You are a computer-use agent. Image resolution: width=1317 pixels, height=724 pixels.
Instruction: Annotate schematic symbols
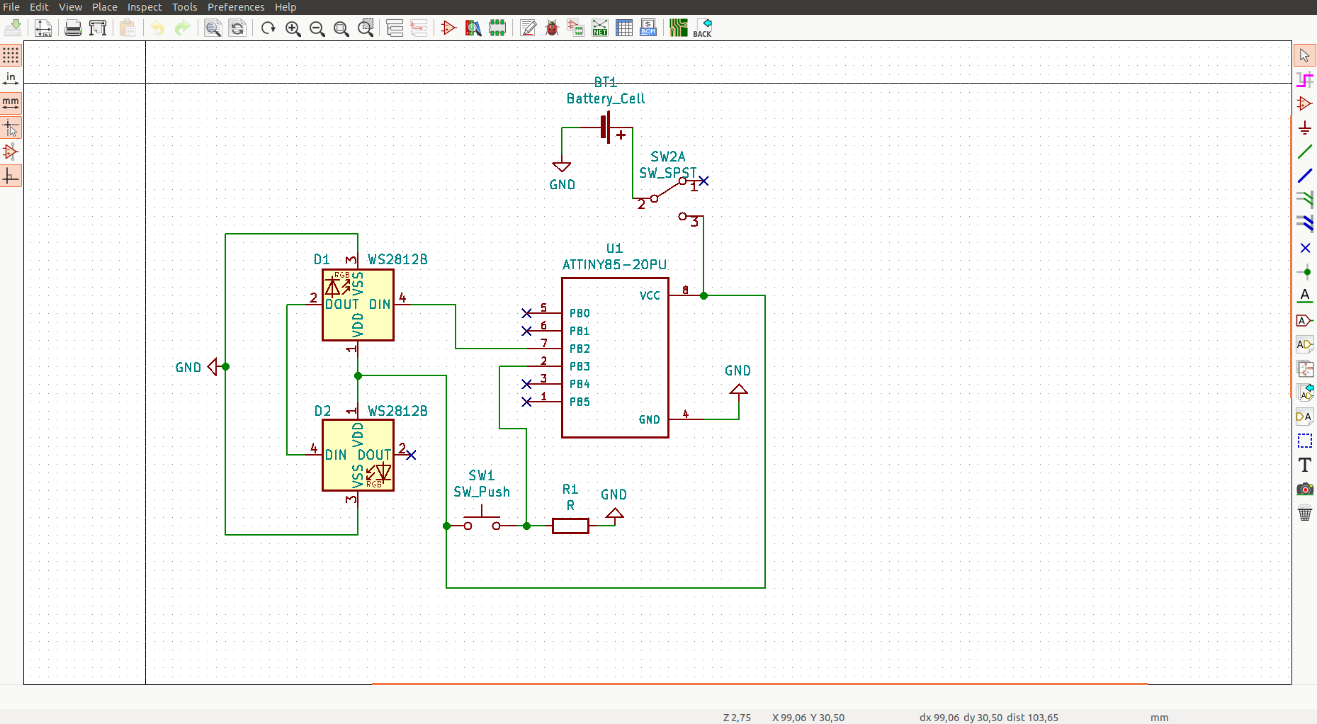coord(528,28)
